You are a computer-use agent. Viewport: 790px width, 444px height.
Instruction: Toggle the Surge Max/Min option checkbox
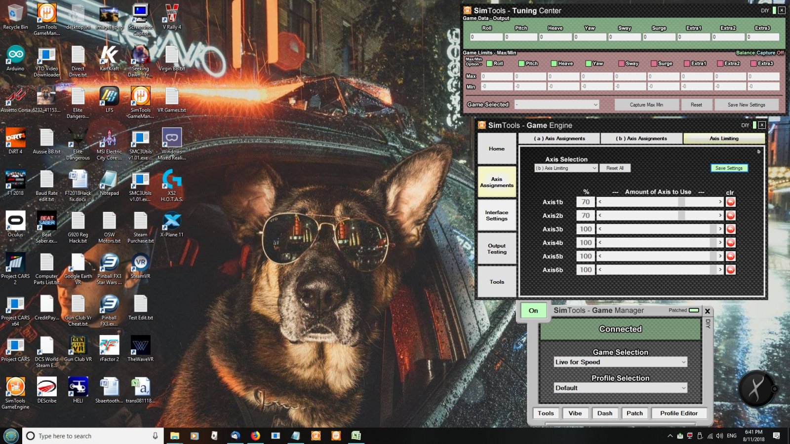tap(654, 63)
